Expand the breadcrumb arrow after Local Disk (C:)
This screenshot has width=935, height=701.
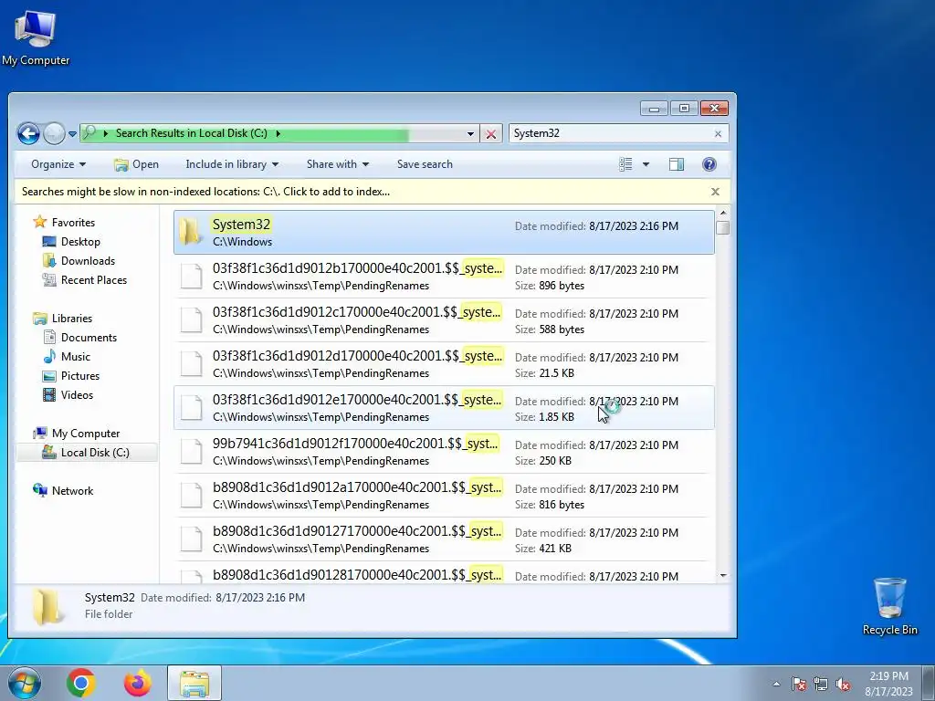(x=278, y=133)
